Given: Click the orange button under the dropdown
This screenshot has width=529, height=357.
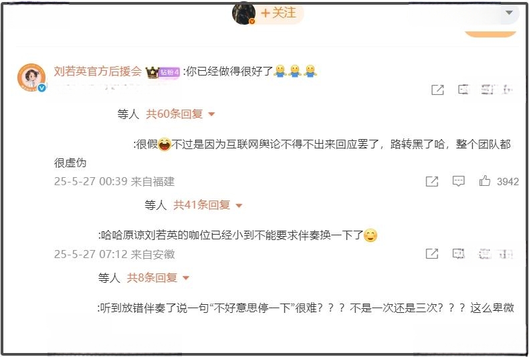Looking at the screenshot, I should point(490,33).
